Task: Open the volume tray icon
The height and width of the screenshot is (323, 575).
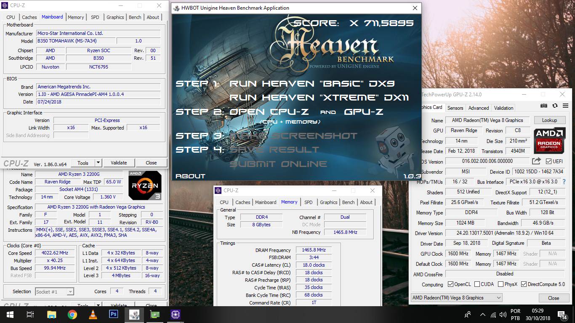Action: (503, 315)
